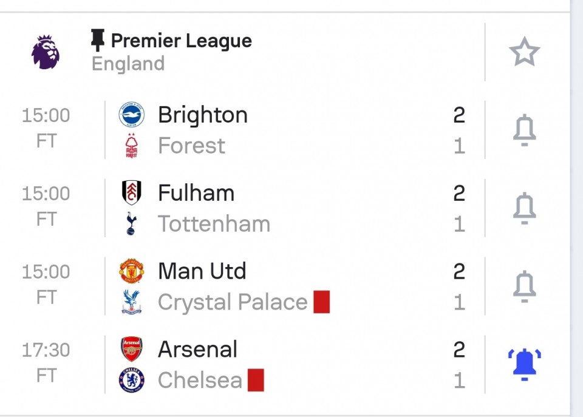Image resolution: width=583 pixels, height=417 pixels.
Task: Toggle bell for Fulham vs Tottenham match
Action: click(524, 208)
